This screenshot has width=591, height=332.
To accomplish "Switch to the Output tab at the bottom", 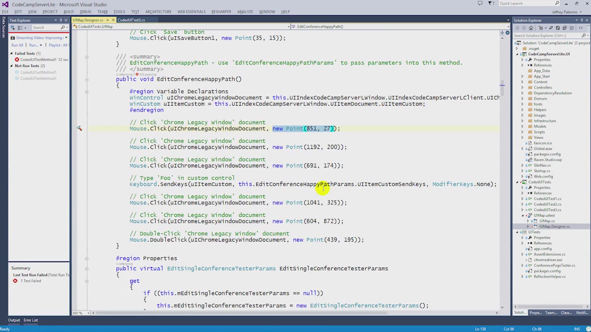I will 14,320.
